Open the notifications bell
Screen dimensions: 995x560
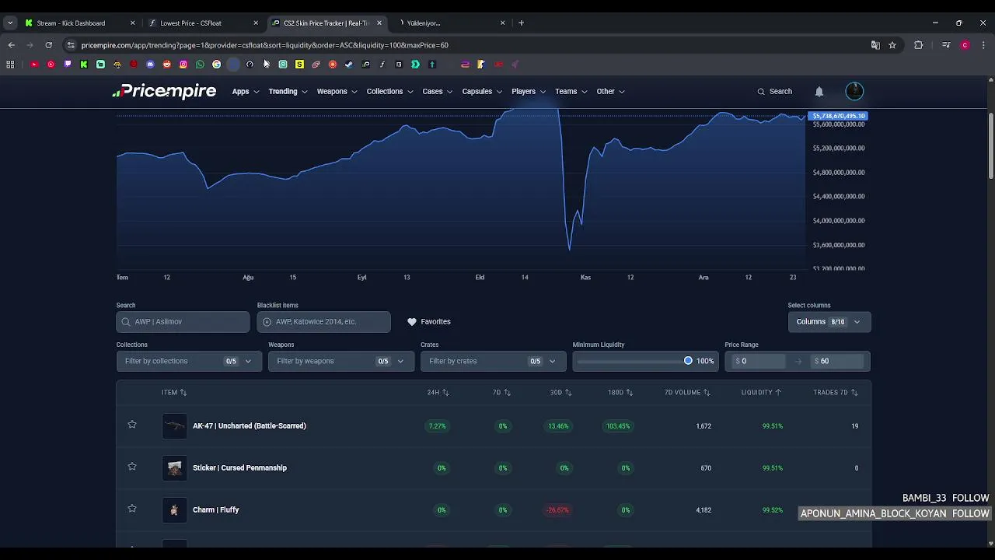(x=819, y=91)
